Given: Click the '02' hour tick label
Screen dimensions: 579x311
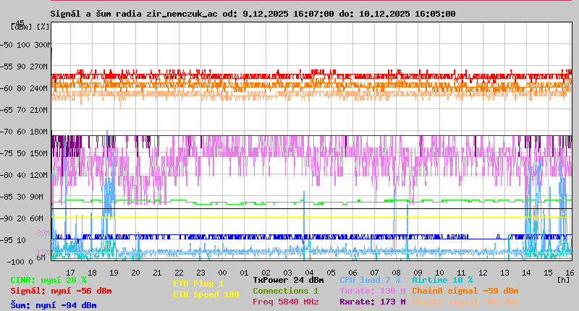Looking at the screenshot, I should pyautogui.click(x=266, y=273).
